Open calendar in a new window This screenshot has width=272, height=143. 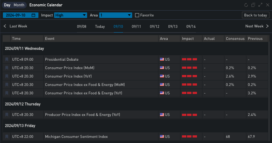click(x=253, y=5)
